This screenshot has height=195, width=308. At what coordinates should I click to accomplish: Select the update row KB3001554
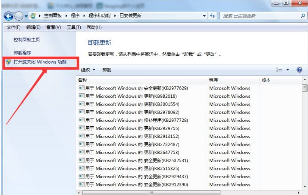point(189,104)
